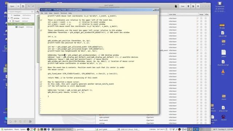Click the new project icon in Glade toolbar

click(x=23, y=6)
